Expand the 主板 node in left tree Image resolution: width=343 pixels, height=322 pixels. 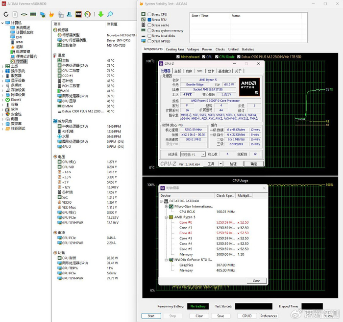pos(3,66)
